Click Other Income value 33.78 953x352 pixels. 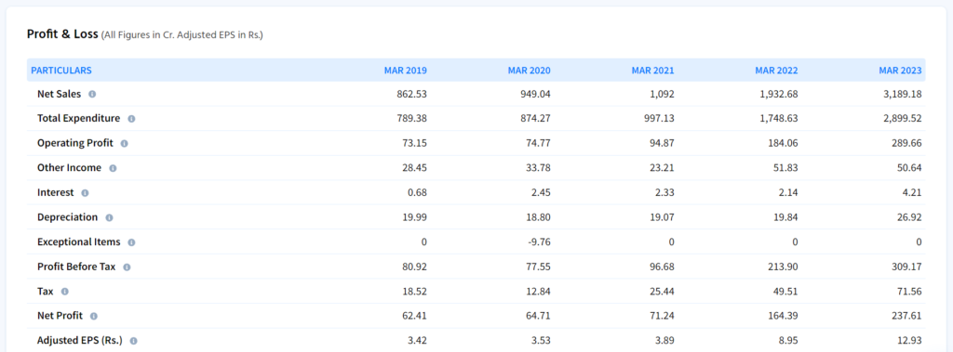click(x=539, y=167)
